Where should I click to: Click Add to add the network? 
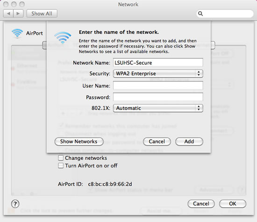click(x=189, y=141)
